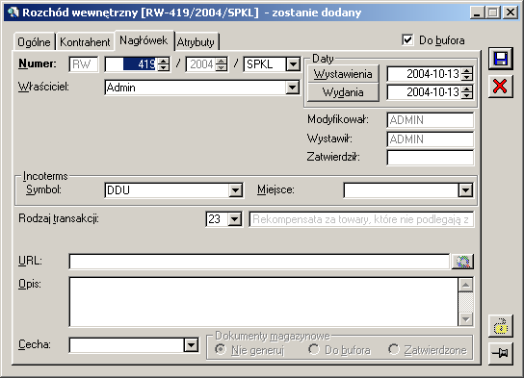
Task: Open the URL with the globe icon
Action: (x=462, y=262)
